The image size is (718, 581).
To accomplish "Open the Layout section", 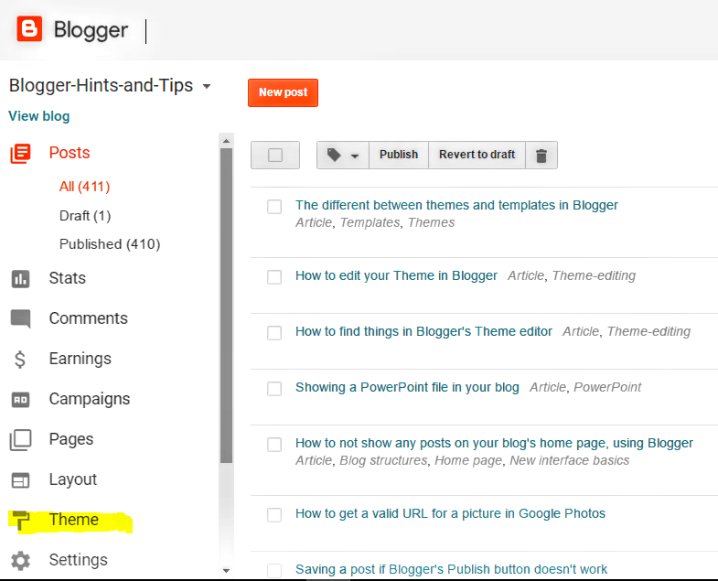I will point(73,479).
